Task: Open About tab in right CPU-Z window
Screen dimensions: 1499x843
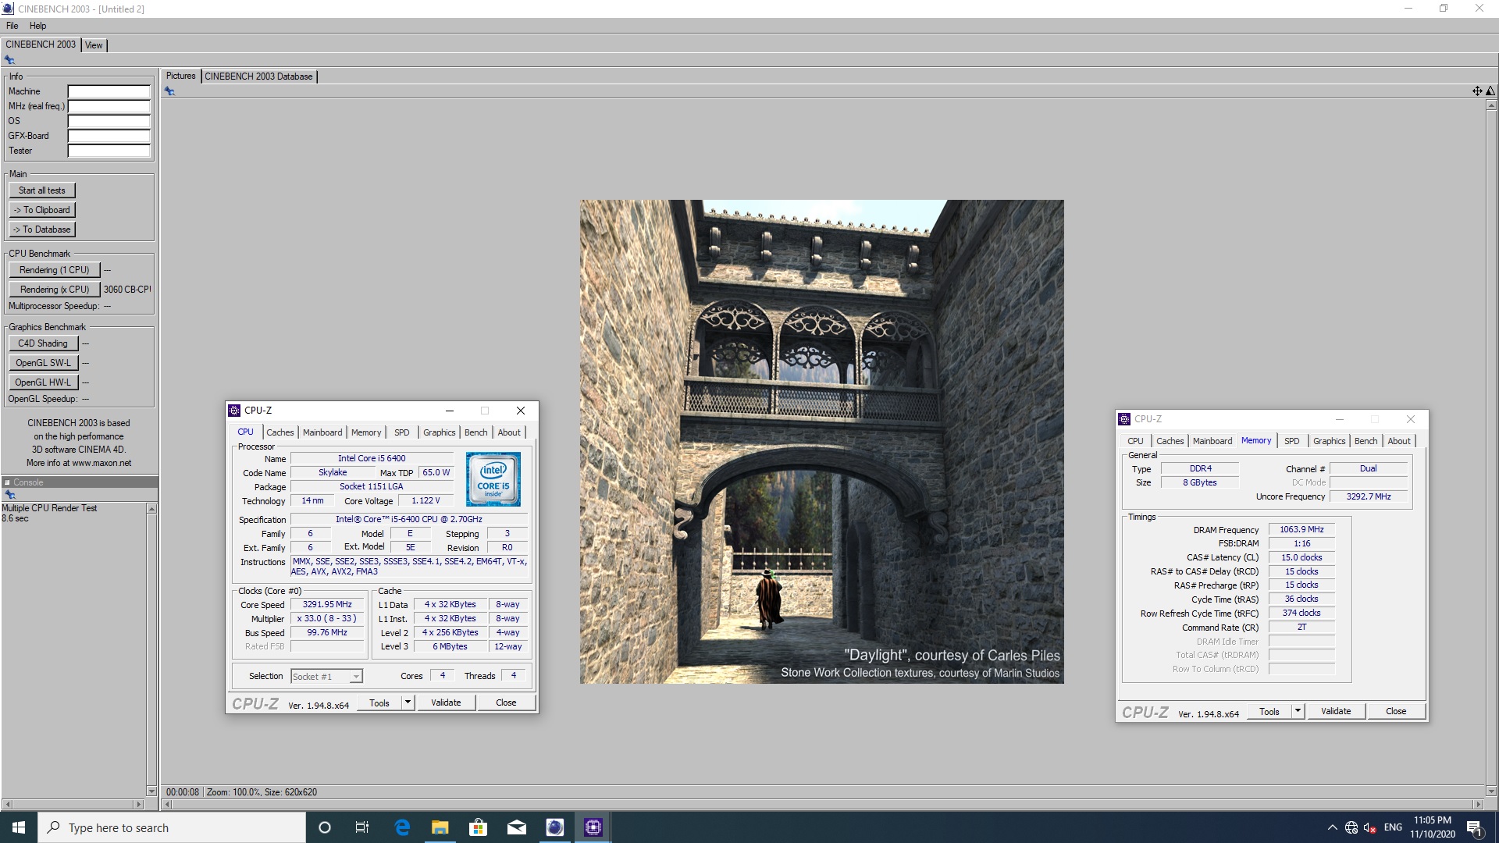Action: coord(1399,441)
